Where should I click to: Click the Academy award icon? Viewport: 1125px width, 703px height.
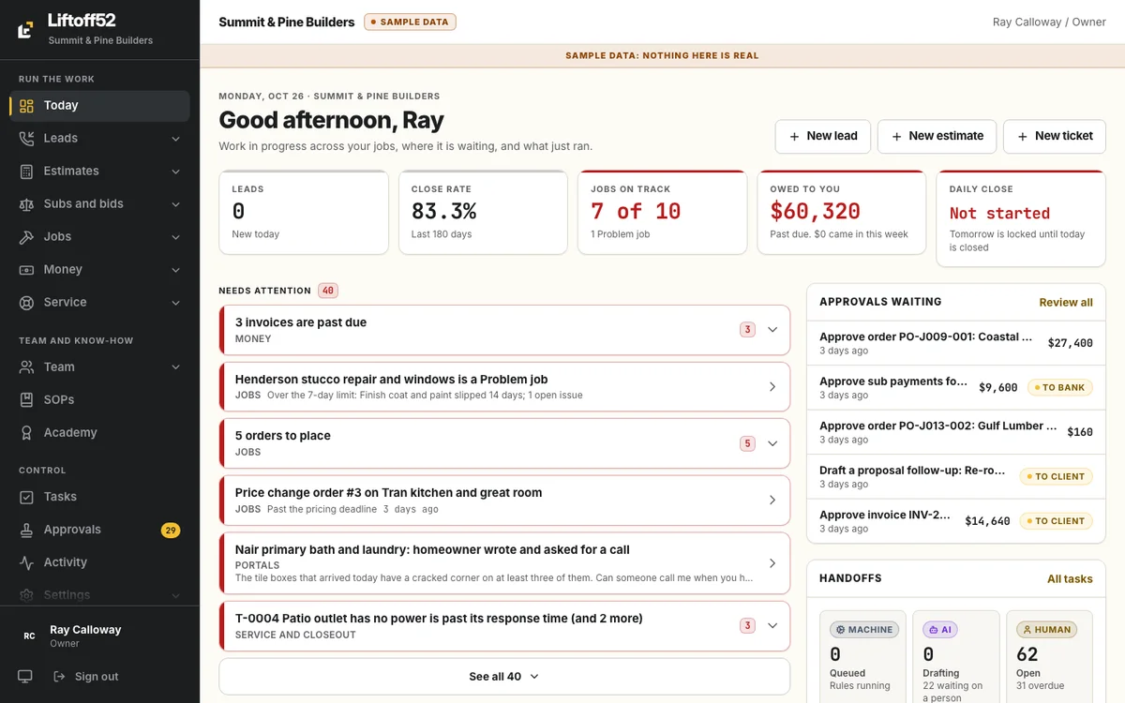tap(26, 433)
